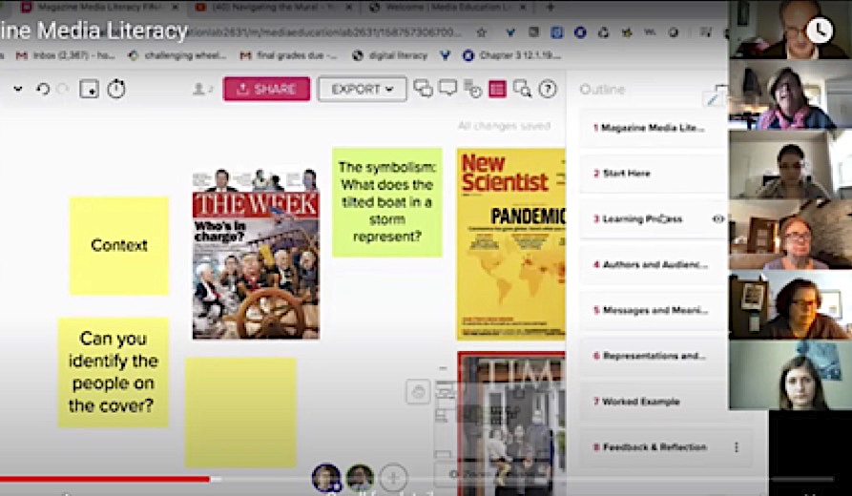Image resolution: width=852 pixels, height=496 pixels.
Task: Click the add area icon in toolbar
Action: (x=89, y=89)
